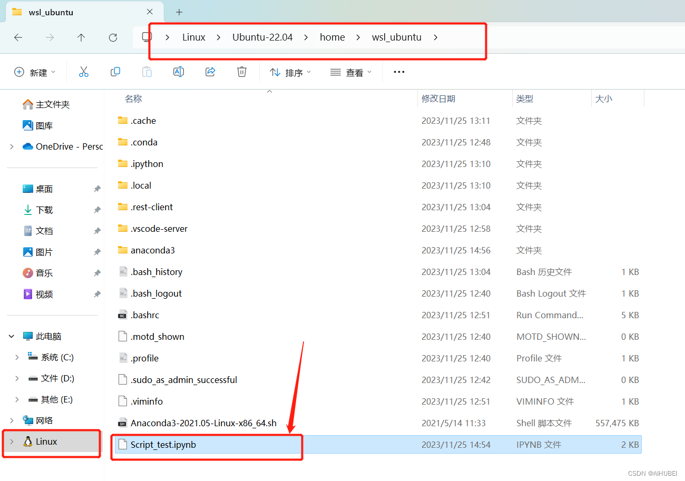Click the Copy icon in toolbar
This screenshot has height=481, width=685.
pos(115,72)
